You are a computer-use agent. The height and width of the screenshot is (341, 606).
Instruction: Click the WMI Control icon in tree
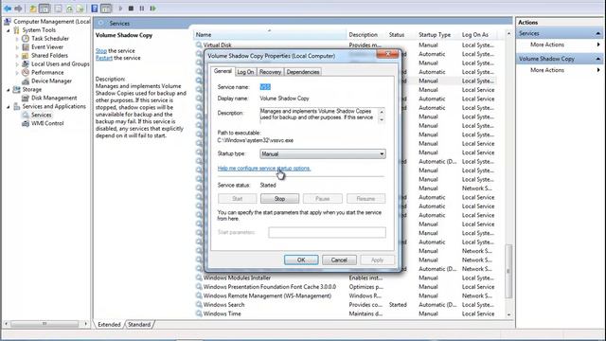point(26,123)
